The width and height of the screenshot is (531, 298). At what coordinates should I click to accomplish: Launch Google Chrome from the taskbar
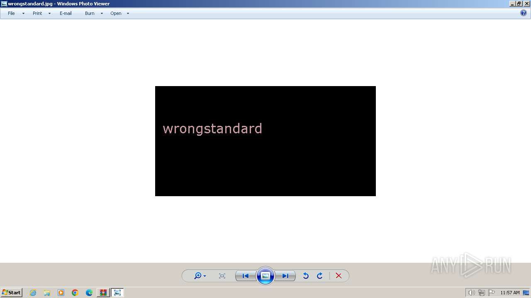tap(75, 293)
